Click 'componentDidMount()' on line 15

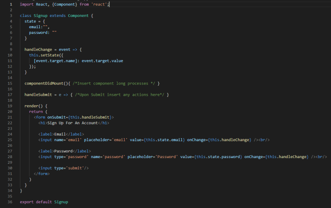(x=46, y=83)
